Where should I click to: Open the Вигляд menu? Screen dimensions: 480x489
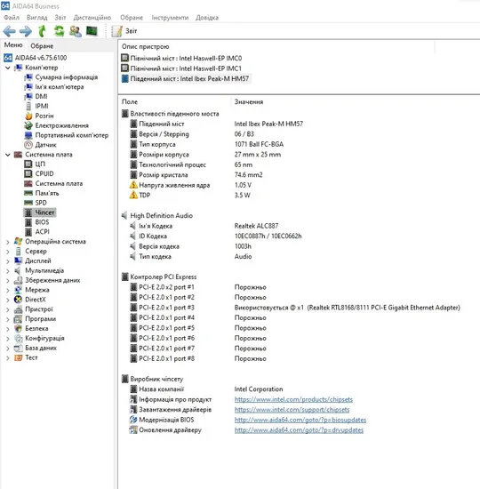[x=37, y=18]
